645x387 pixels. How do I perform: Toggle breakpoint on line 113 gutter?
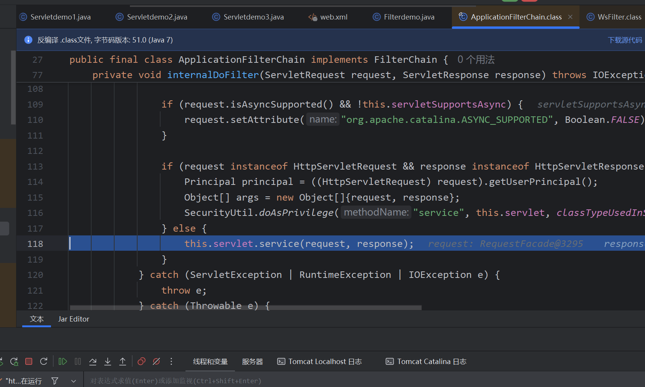click(35, 167)
